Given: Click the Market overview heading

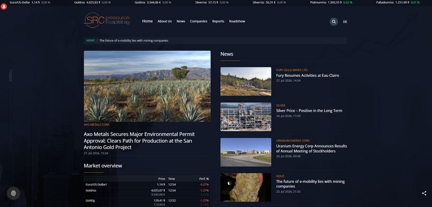Looking at the screenshot, I should pyautogui.click(x=103, y=165).
